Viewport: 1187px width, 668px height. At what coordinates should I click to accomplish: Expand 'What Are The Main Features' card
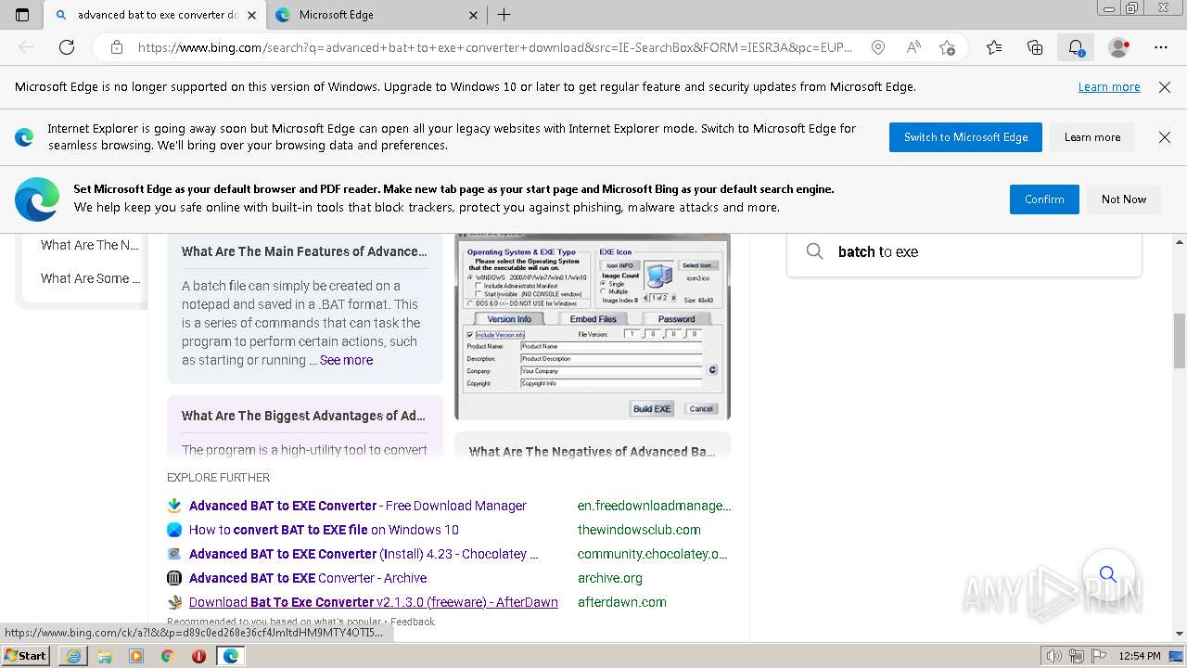click(x=304, y=251)
